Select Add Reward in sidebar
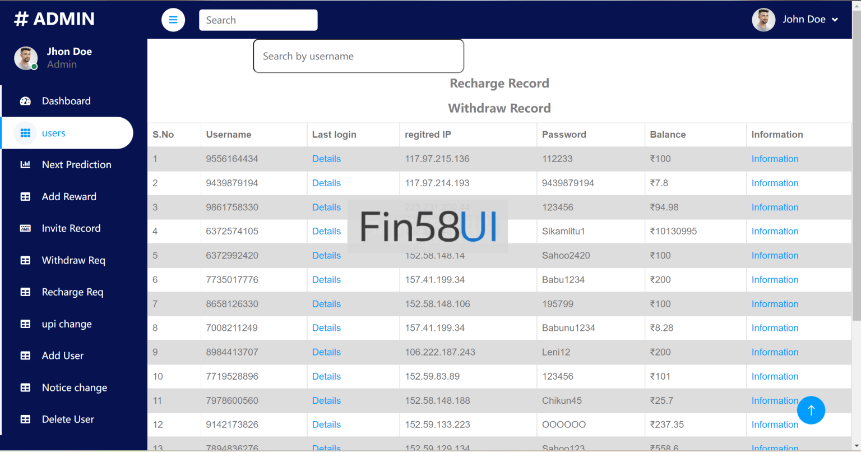The height and width of the screenshot is (452, 861). (x=69, y=197)
